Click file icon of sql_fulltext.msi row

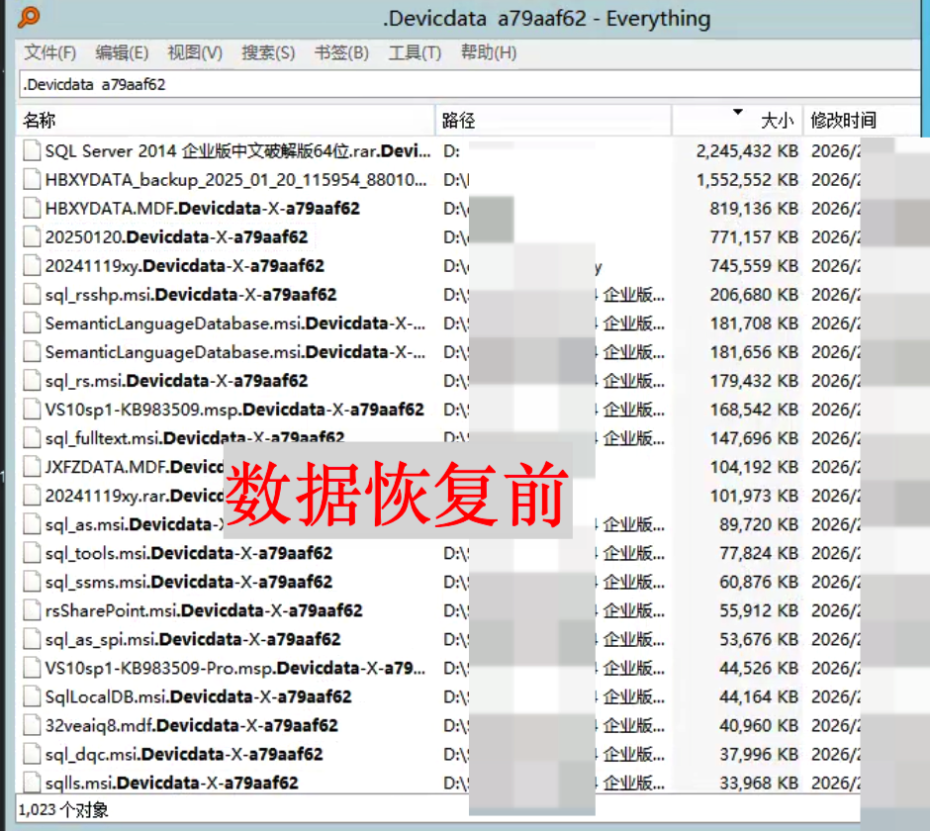(32, 437)
